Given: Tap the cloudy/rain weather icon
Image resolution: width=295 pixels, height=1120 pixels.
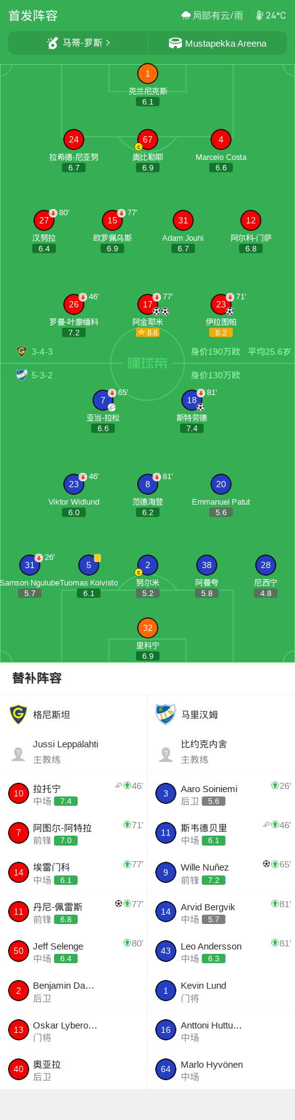Looking at the screenshot, I should tap(186, 16).
